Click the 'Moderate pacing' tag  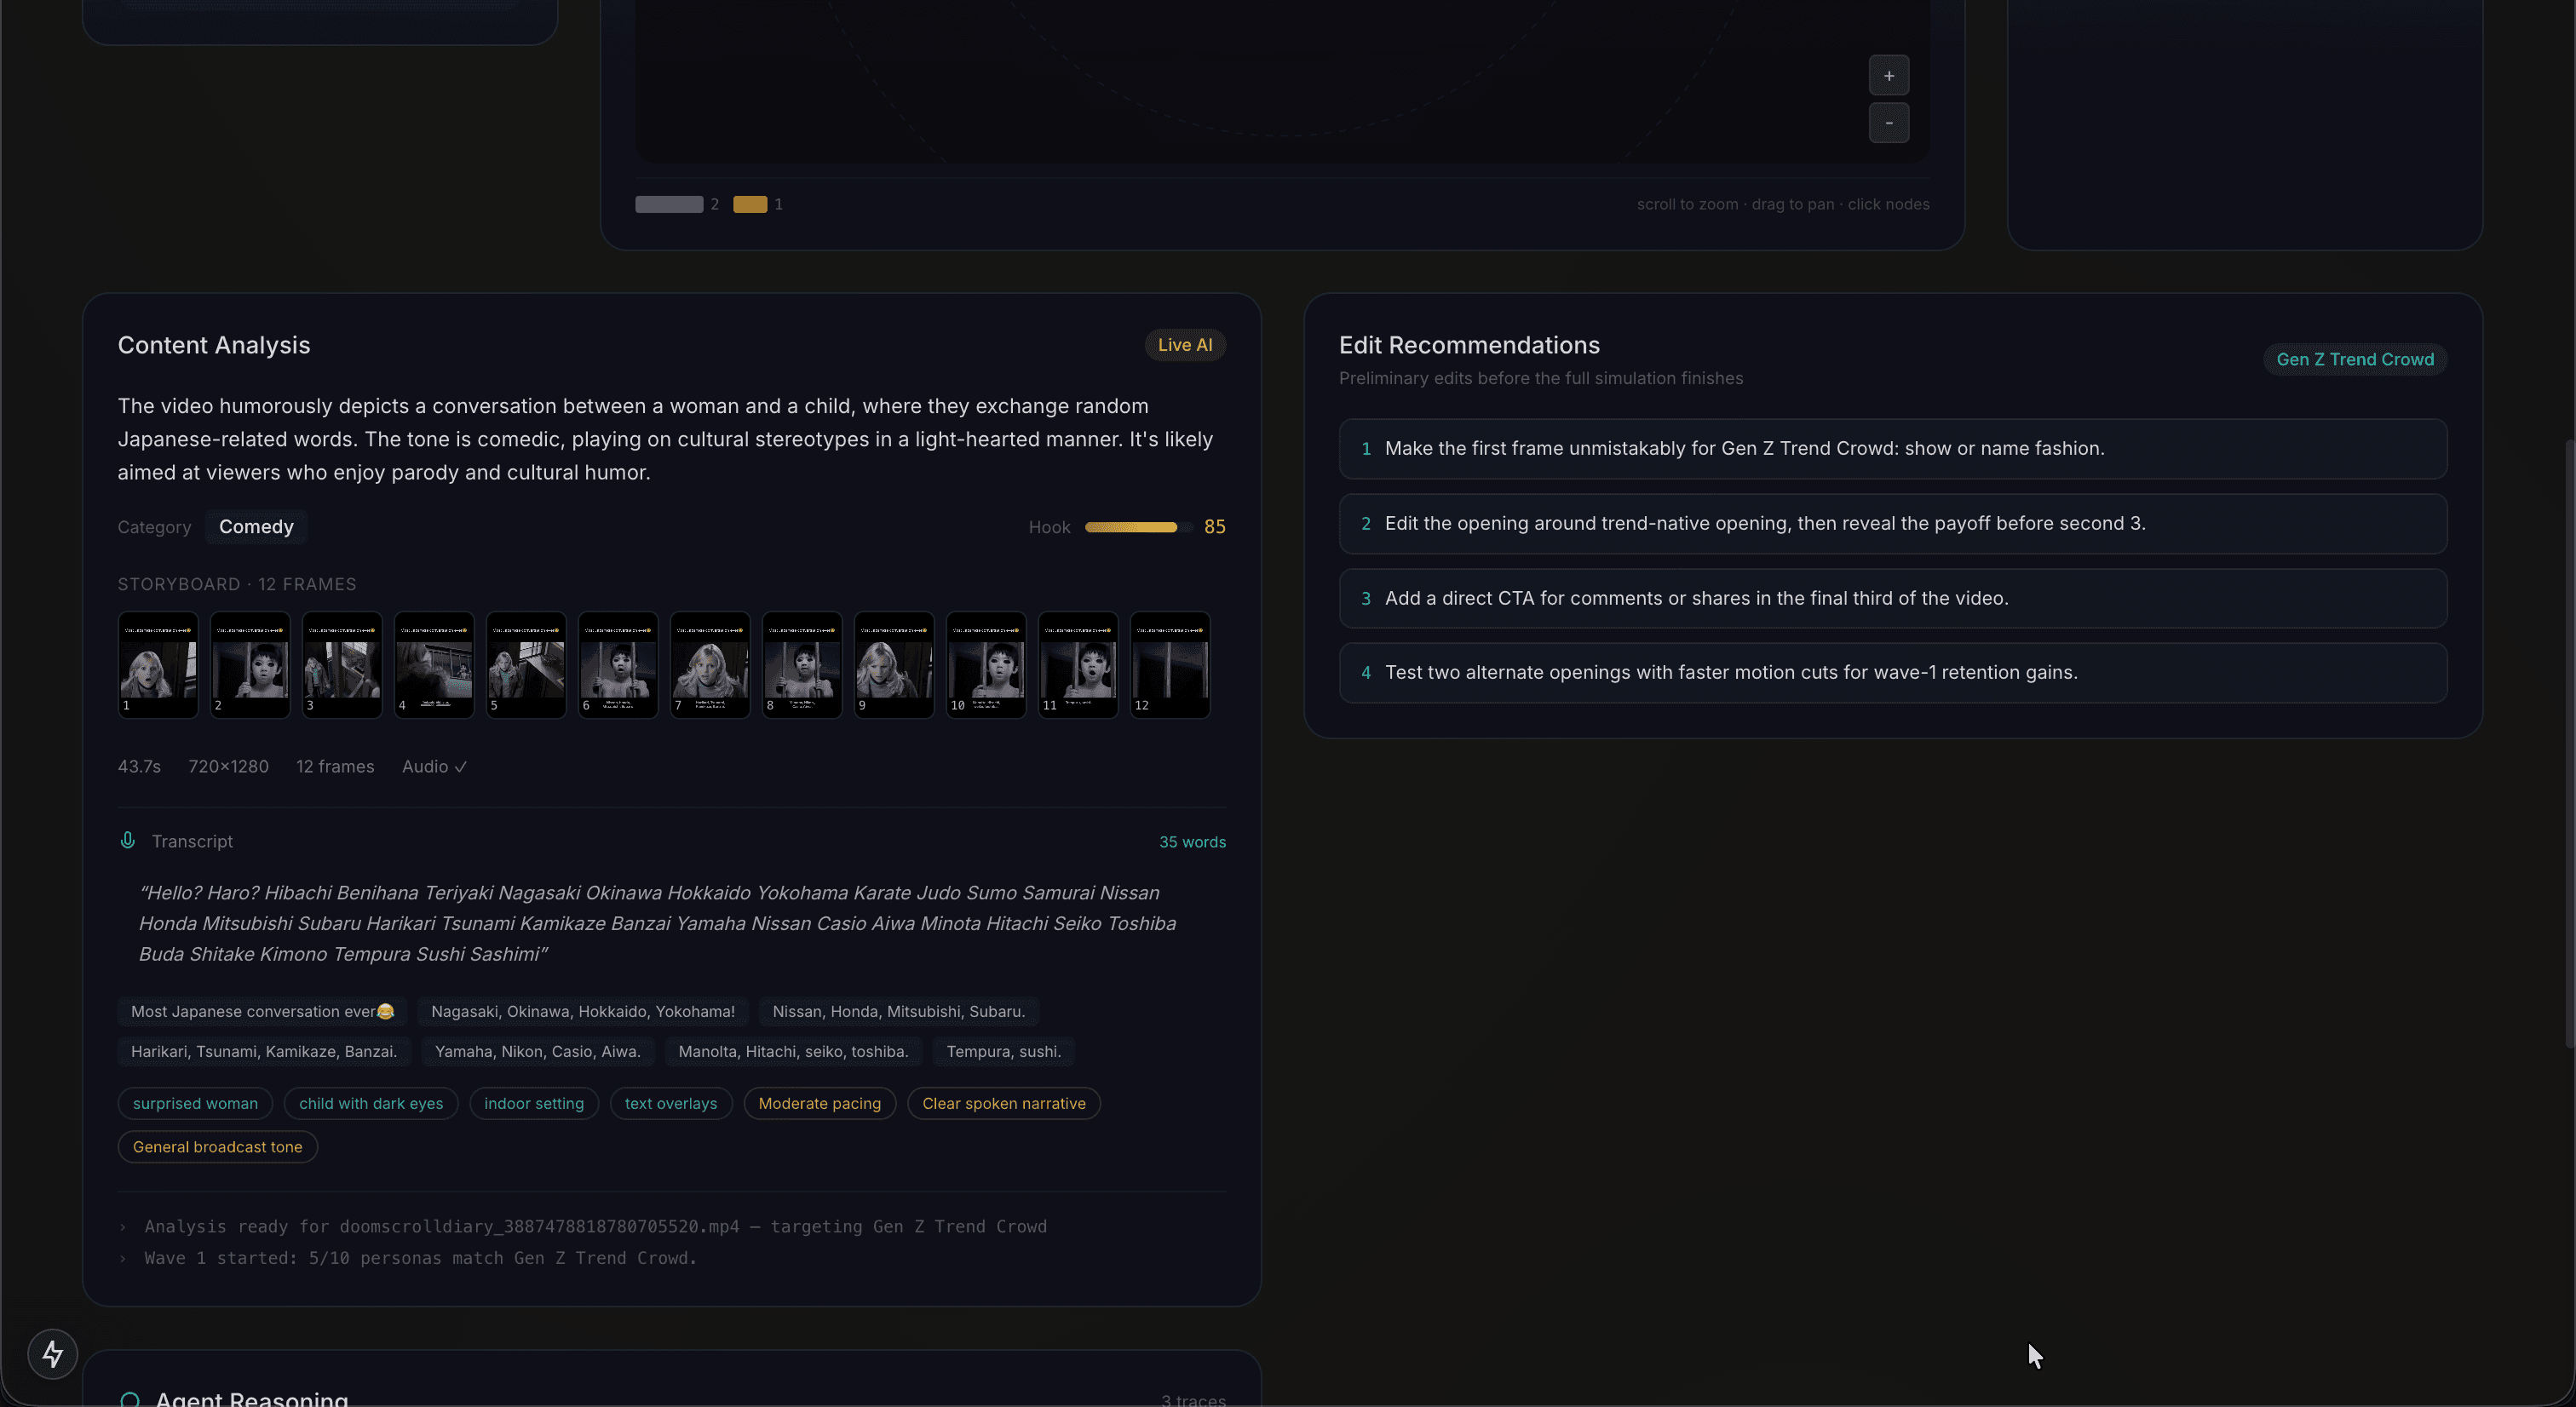[x=819, y=1103]
